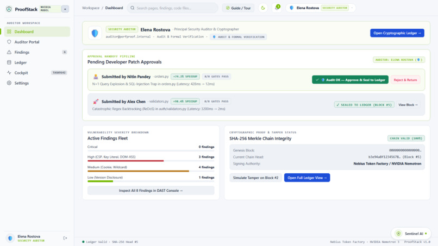
Task: Click Elena Rostova avatar in sidebar footer
Action: [x=10, y=238]
